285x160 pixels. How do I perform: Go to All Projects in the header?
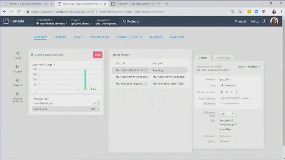[x=131, y=21]
